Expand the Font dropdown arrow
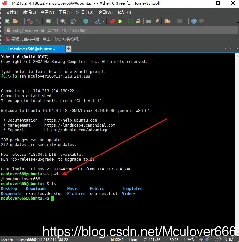The image size is (239, 242). click(103, 21)
